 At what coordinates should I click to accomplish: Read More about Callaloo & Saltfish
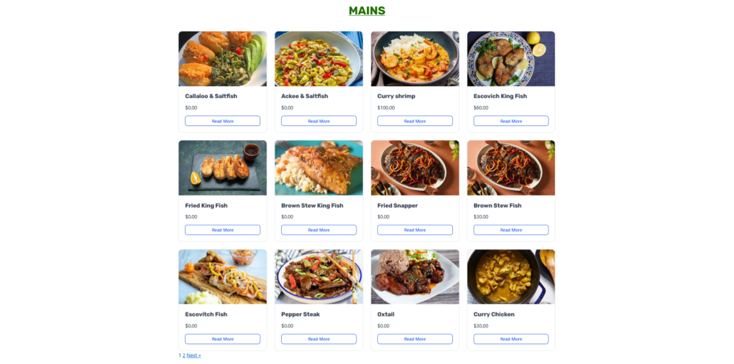click(222, 121)
